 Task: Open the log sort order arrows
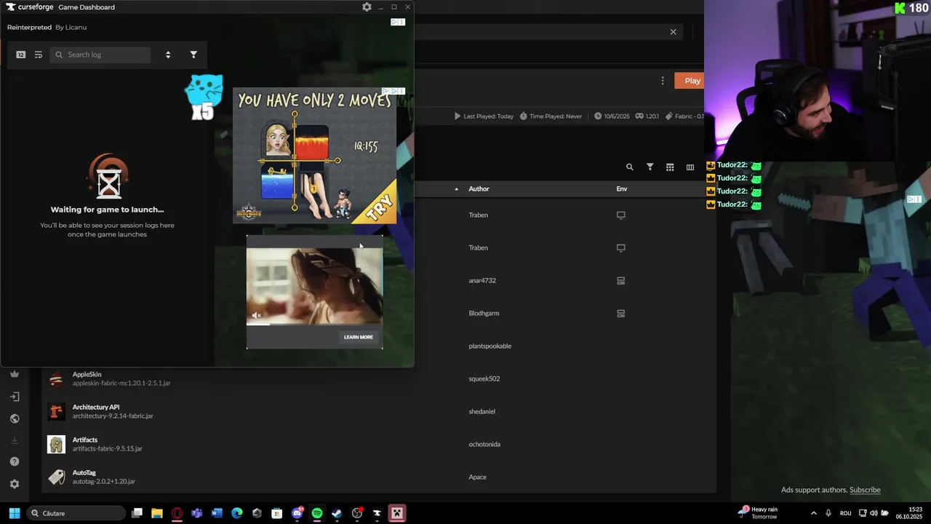[x=168, y=55]
